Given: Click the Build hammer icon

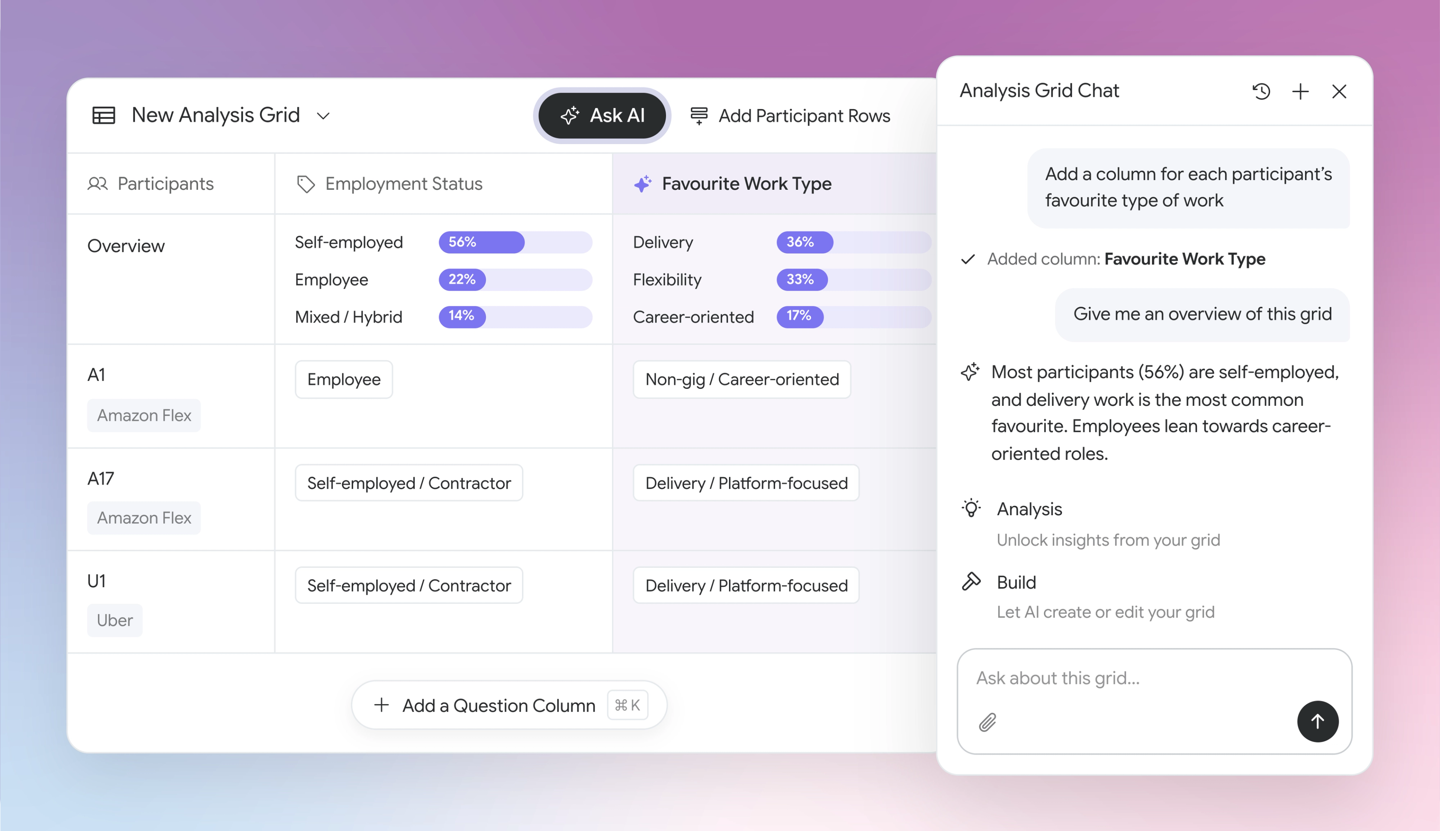Looking at the screenshot, I should tap(971, 582).
